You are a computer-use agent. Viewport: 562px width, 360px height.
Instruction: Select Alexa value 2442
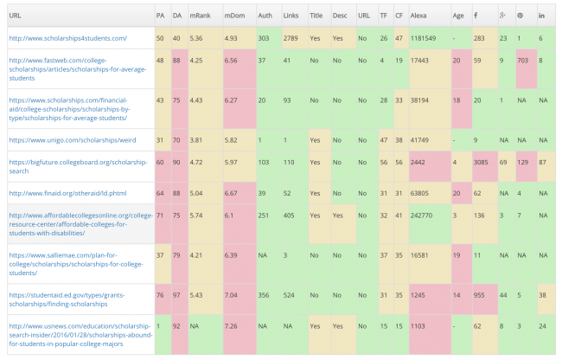pyautogui.click(x=418, y=162)
